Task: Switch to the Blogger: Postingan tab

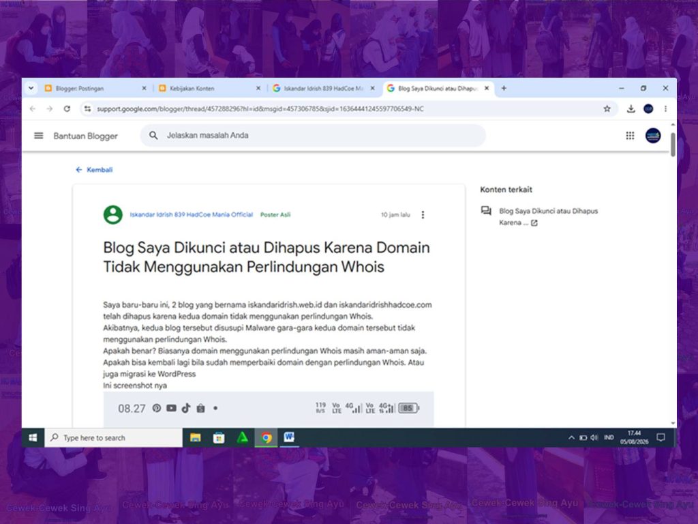Action: pyautogui.click(x=95, y=88)
